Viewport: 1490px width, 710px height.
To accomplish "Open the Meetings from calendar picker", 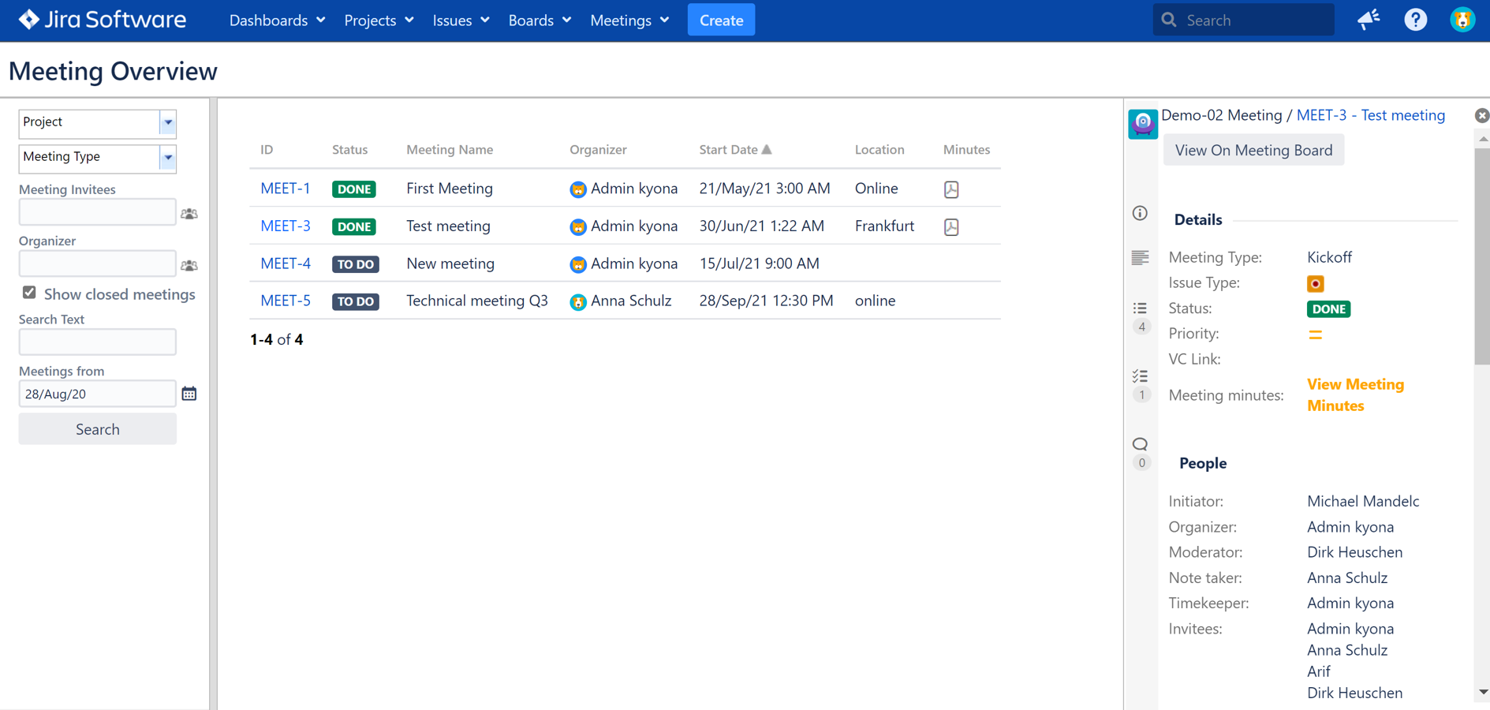I will tap(189, 394).
